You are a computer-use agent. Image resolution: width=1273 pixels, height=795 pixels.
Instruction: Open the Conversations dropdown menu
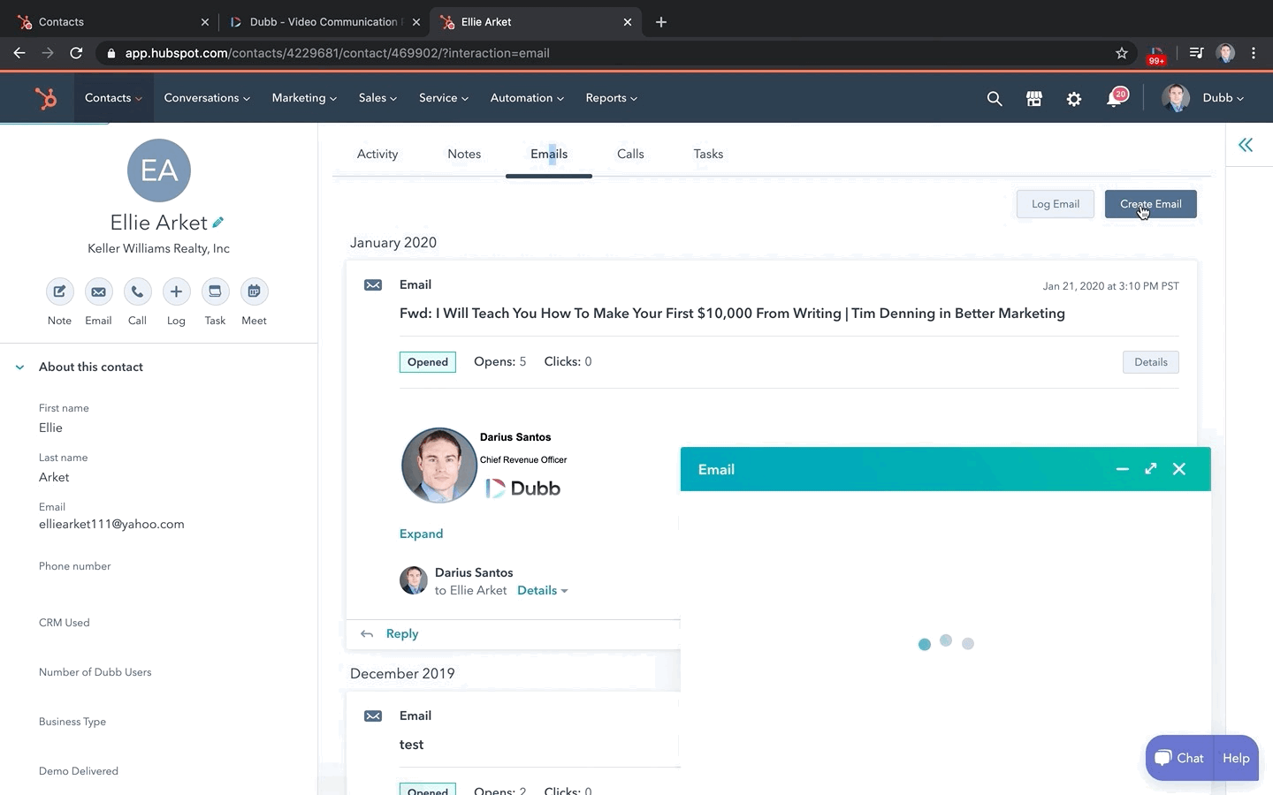pos(207,98)
